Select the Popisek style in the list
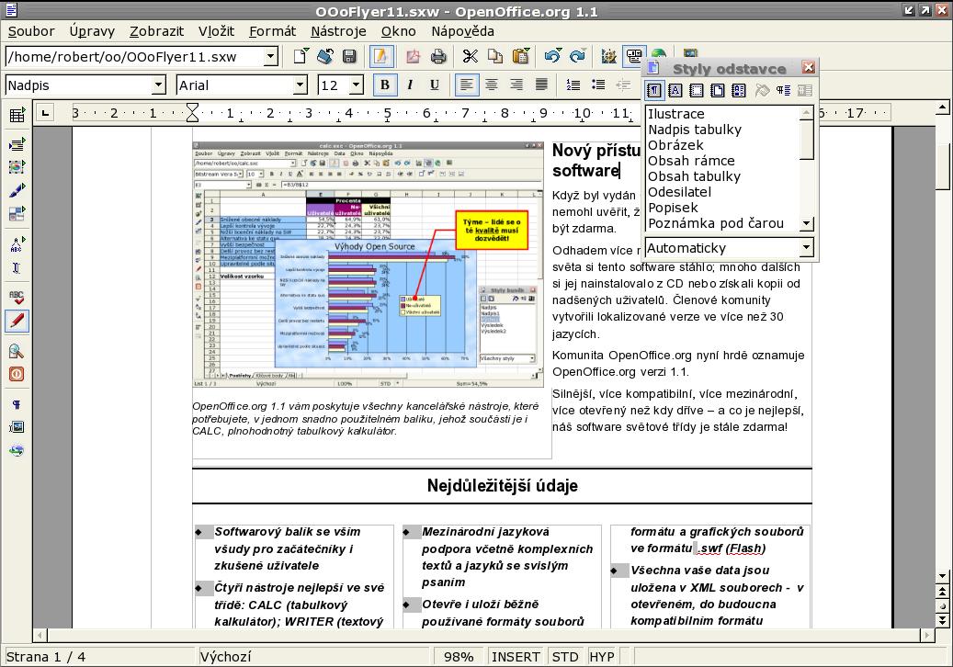Image resolution: width=953 pixels, height=667 pixels. click(723, 208)
